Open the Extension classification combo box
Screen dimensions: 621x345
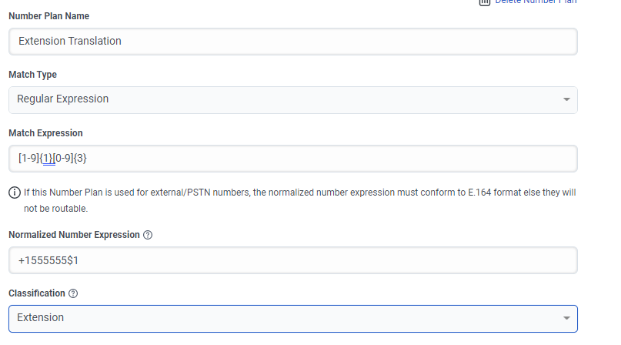pos(292,318)
